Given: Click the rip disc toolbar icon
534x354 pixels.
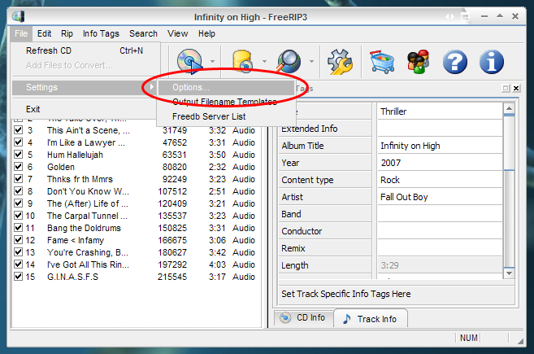Looking at the screenshot, I should coord(189,61).
